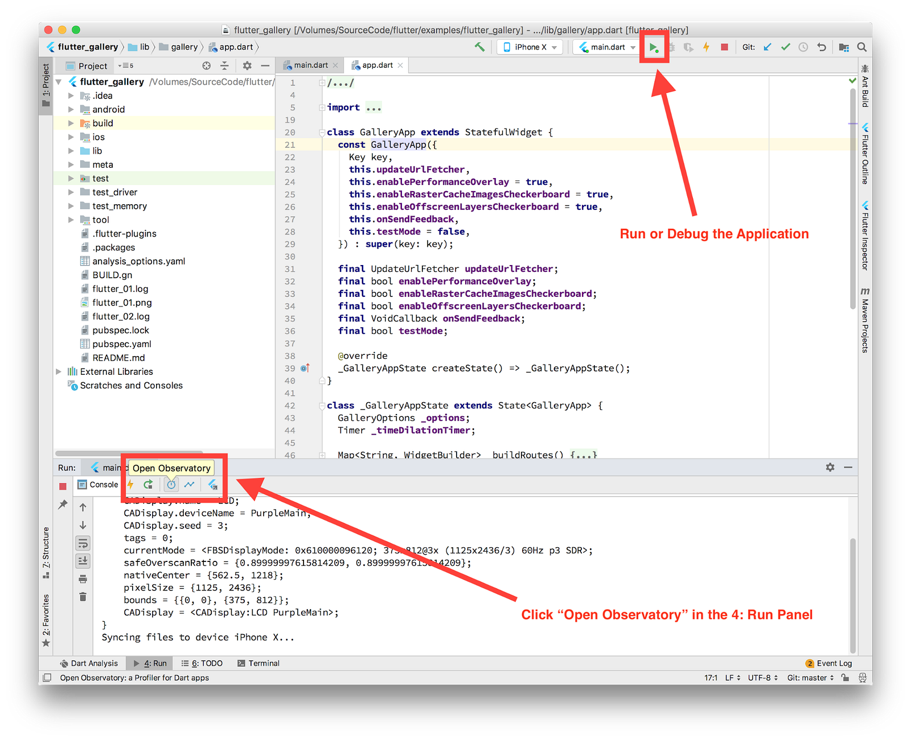Click UTF-8 encoding in status bar

[762, 678]
